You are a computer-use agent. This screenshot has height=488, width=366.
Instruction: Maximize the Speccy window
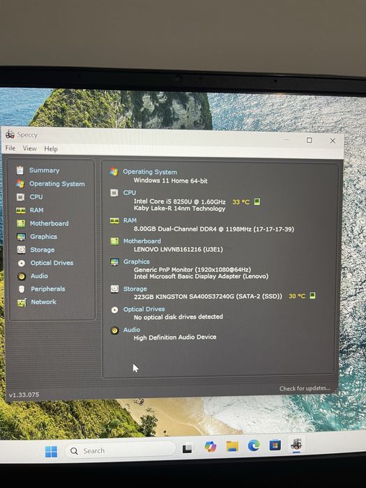pos(310,140)
